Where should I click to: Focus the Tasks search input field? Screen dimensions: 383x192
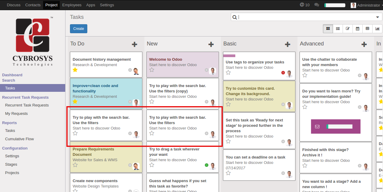[306, 17]
